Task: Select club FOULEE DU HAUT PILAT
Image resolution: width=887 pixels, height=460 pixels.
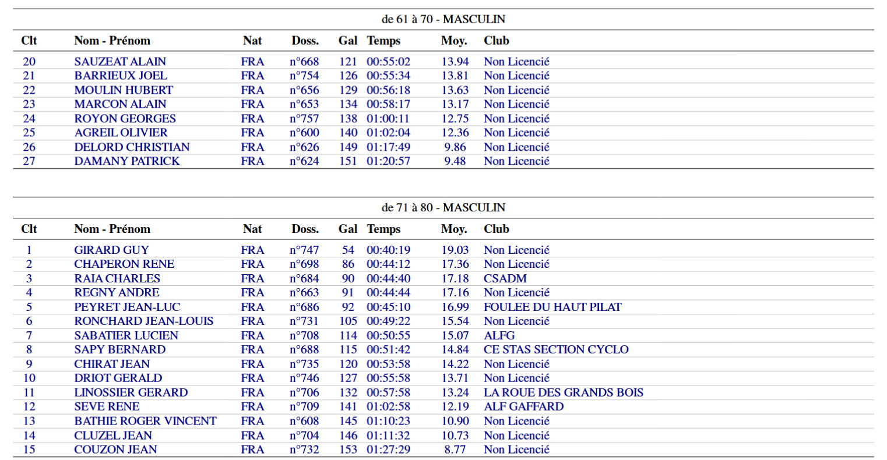Action: pos(552,307)
